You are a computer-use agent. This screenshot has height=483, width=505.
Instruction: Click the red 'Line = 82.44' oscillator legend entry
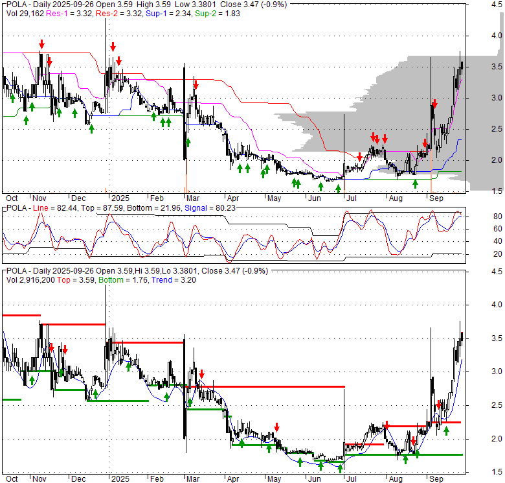[55, 208]
